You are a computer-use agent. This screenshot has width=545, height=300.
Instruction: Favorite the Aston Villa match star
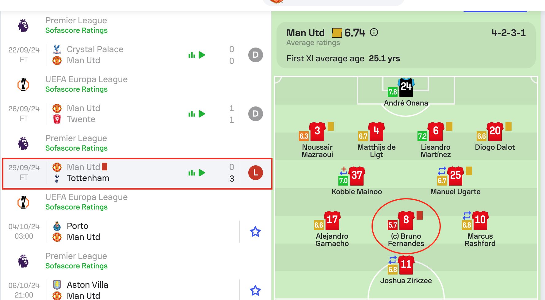255,290
